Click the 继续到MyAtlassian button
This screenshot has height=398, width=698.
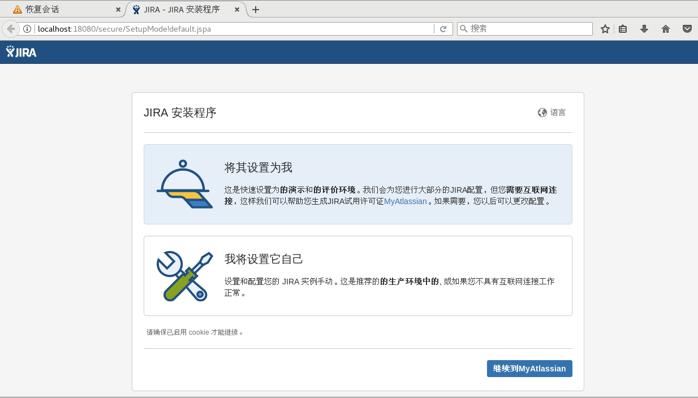coord(529,369)
